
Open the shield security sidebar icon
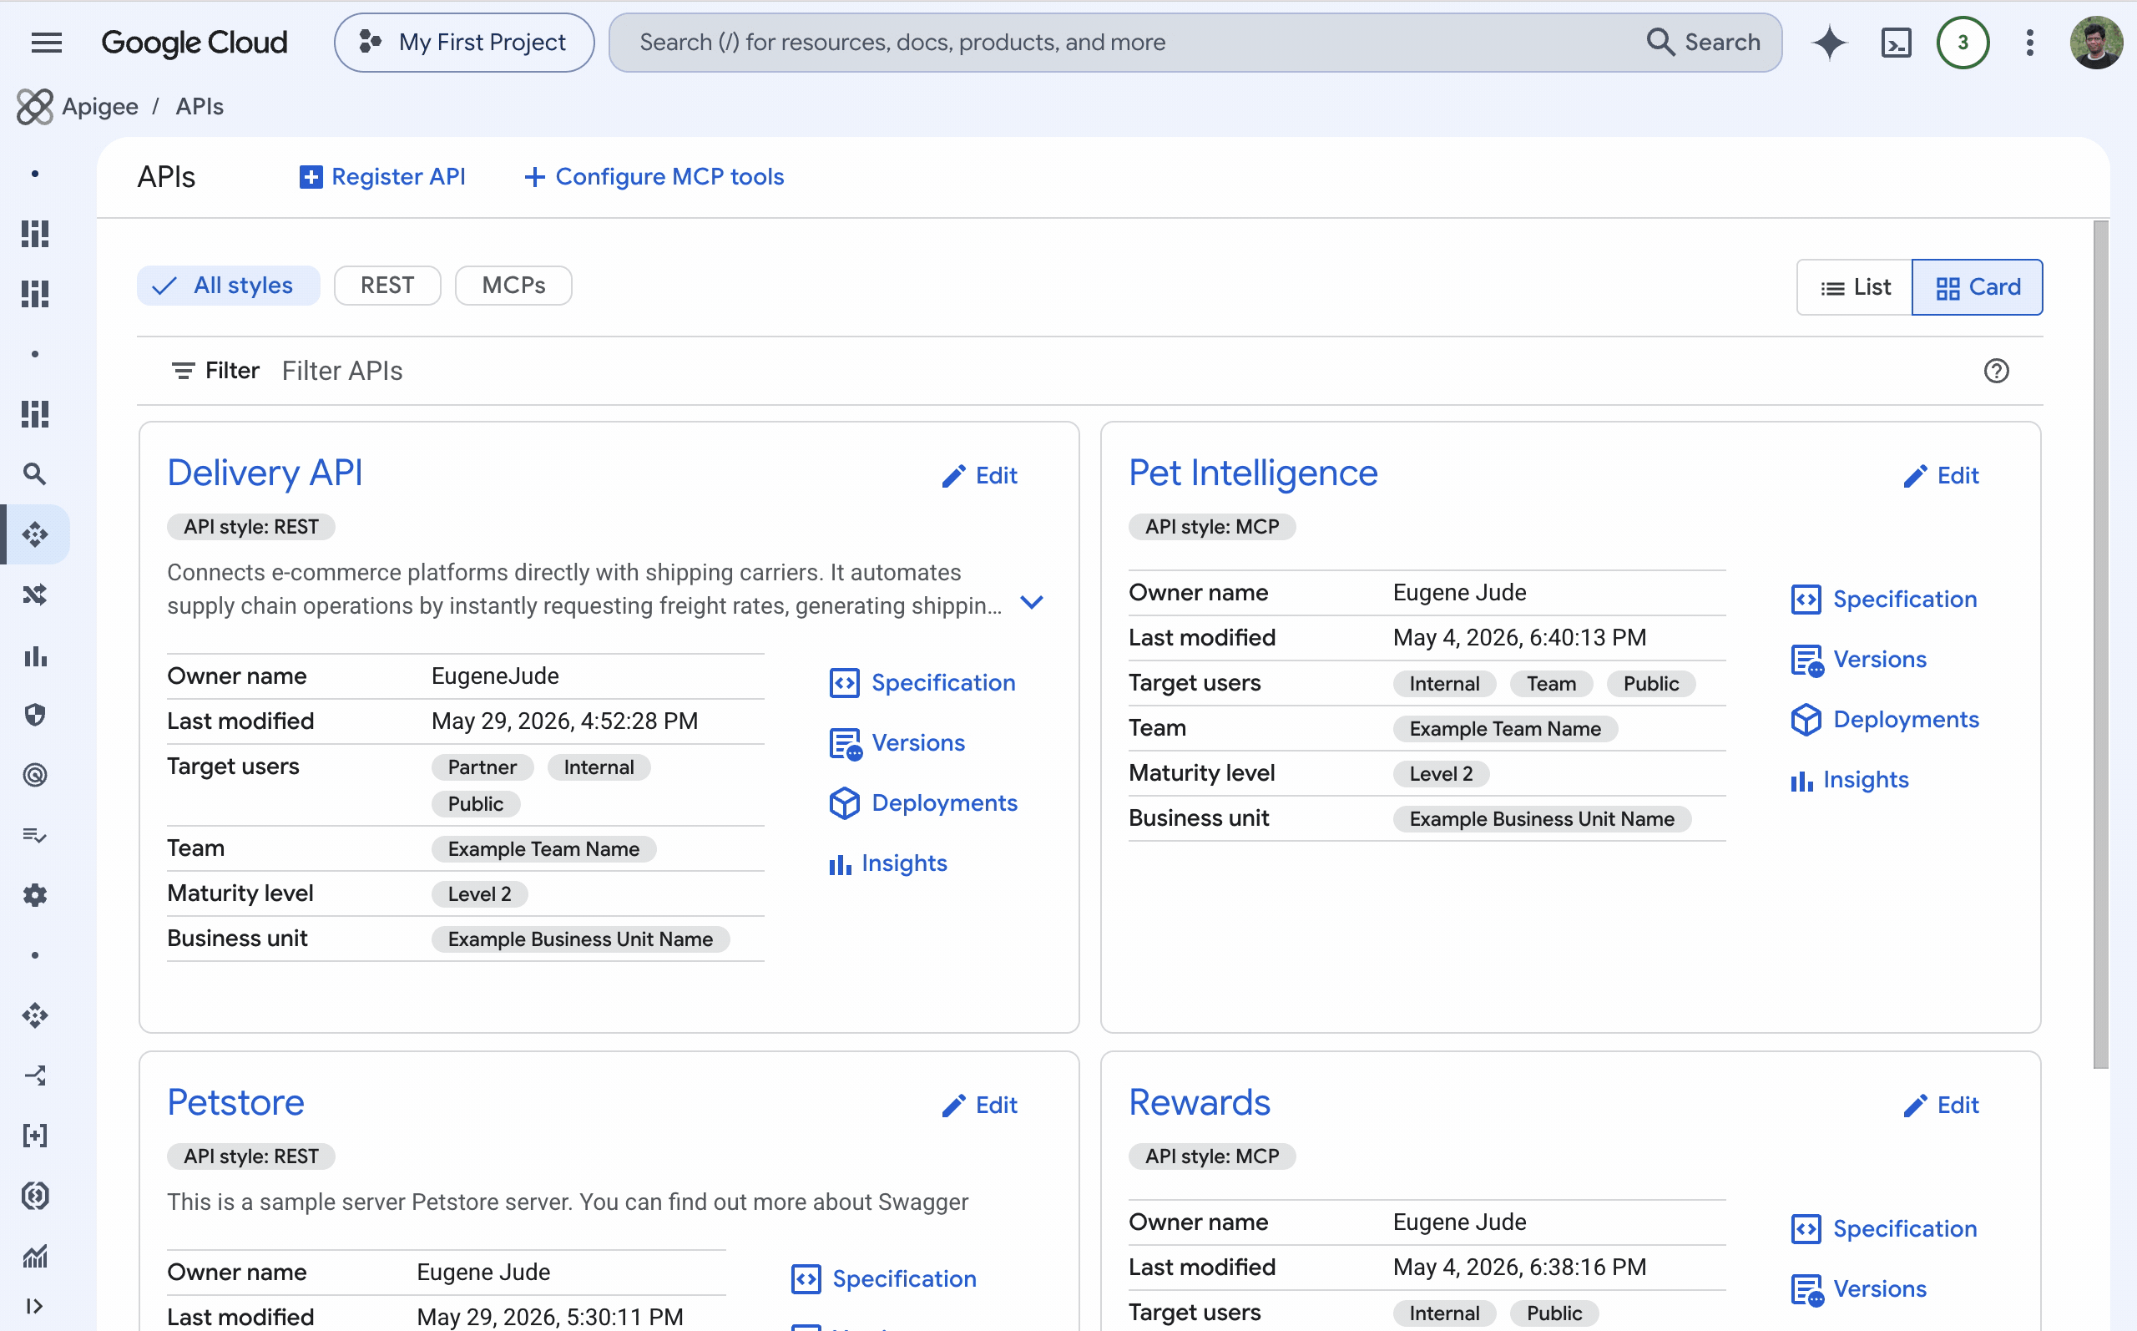(34, 715)
